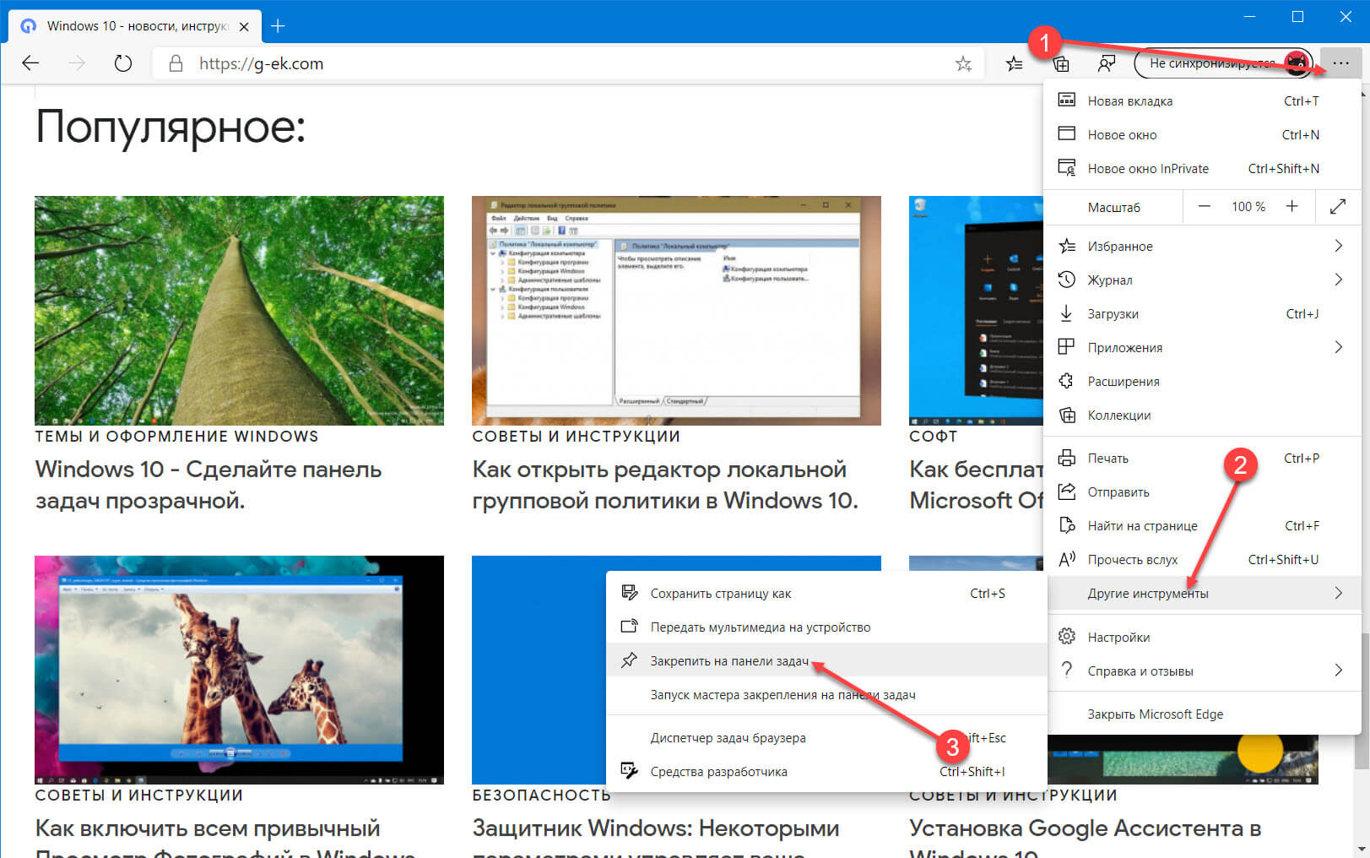The width and height of the screenshot is (1370, 858).
Task: Click the site lock security icon
Action: (176, 63)
